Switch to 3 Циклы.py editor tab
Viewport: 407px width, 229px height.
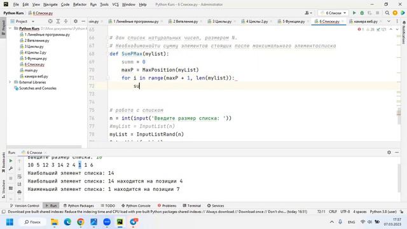coord(222,21)
